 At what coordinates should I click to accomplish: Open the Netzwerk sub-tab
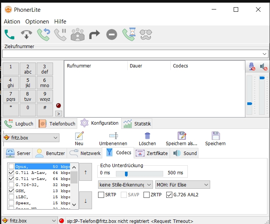[85, 153]
